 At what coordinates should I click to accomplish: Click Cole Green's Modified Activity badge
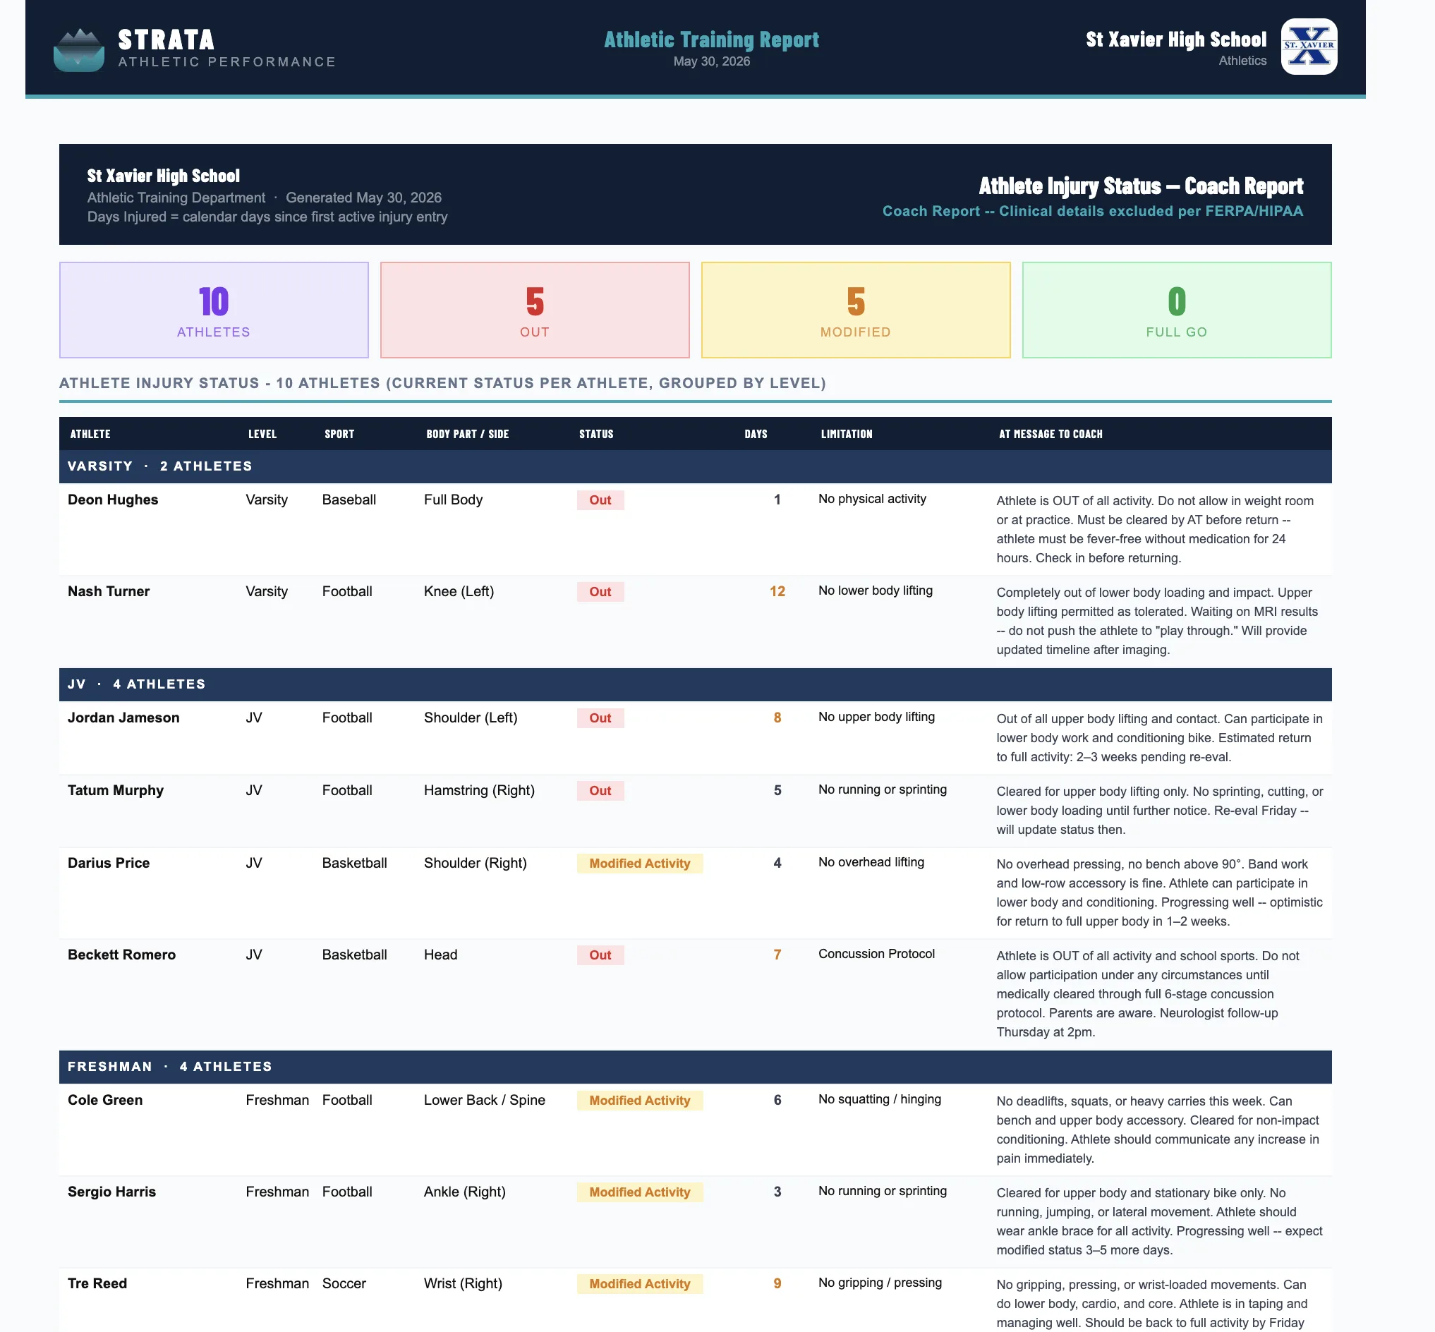coord(640,1101)
